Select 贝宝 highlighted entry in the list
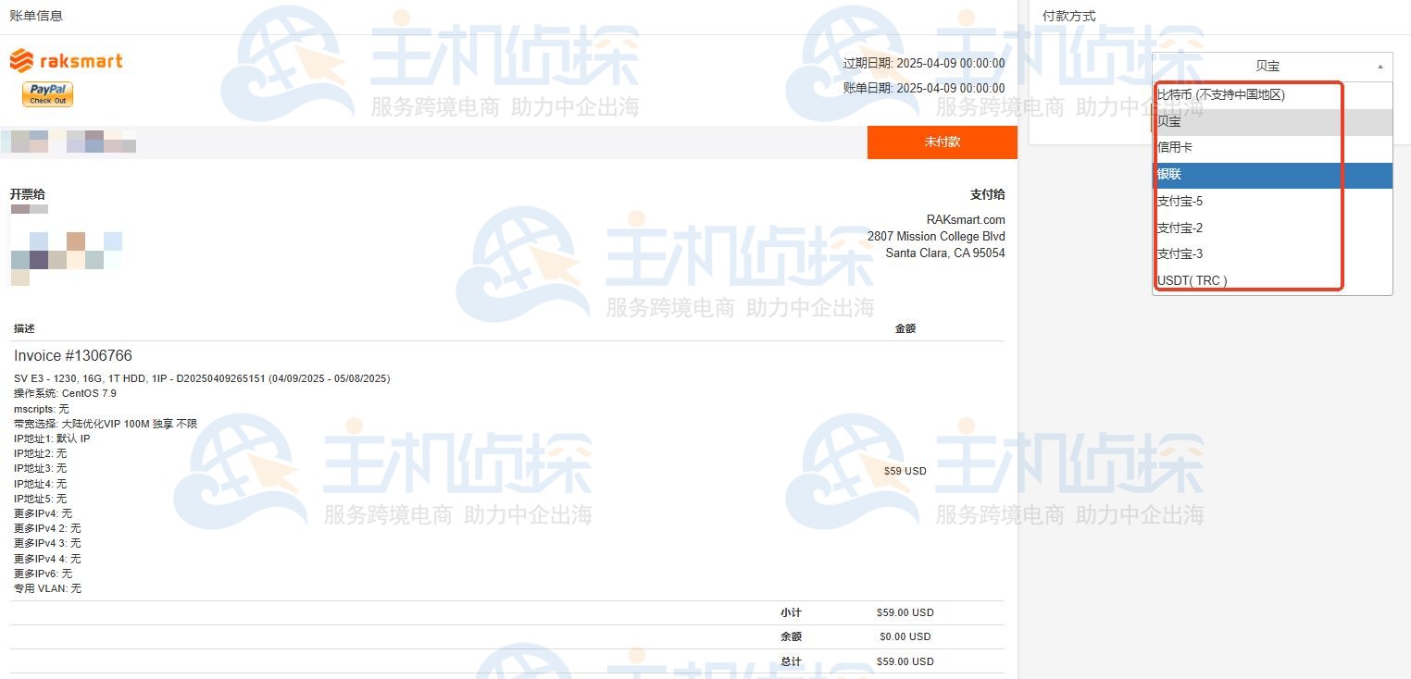The image size is (1411, 679). click(1168, 121)
